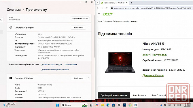Viewport: 193px width, 108px height.
Task: Open Microsoft Edge from the taskbar
Action: coord(108,105)
